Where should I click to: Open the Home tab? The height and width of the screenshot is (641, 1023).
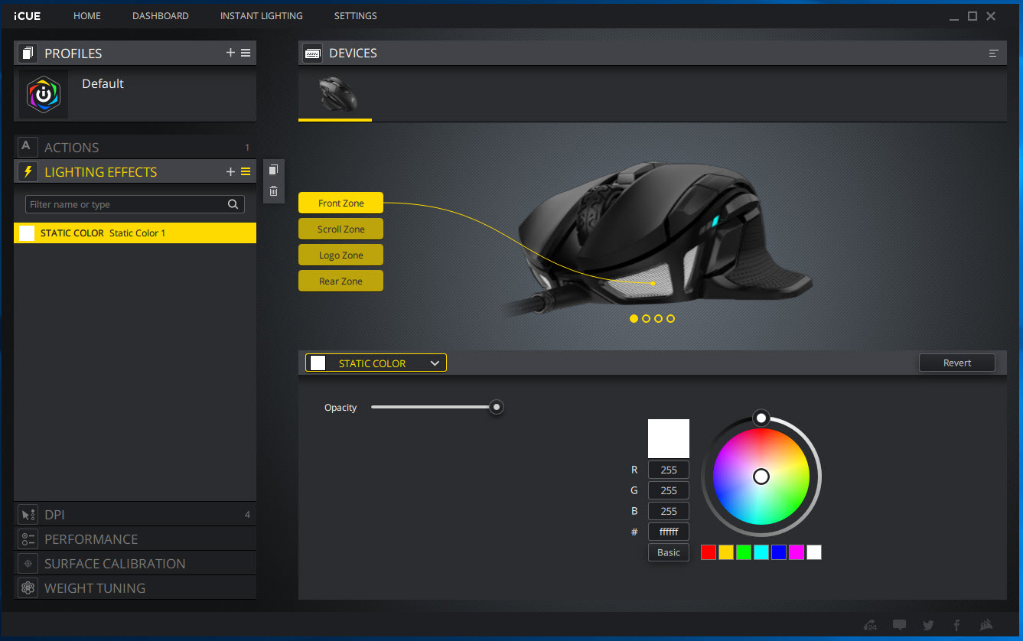(87, 16)
